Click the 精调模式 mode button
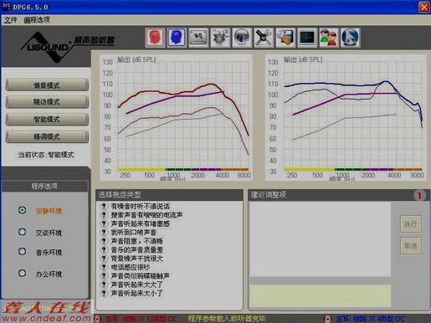The image size is (431, 323). (x=47, y=136)
